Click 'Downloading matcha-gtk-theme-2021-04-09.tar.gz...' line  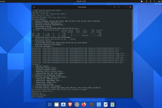[x=57, y=28]
